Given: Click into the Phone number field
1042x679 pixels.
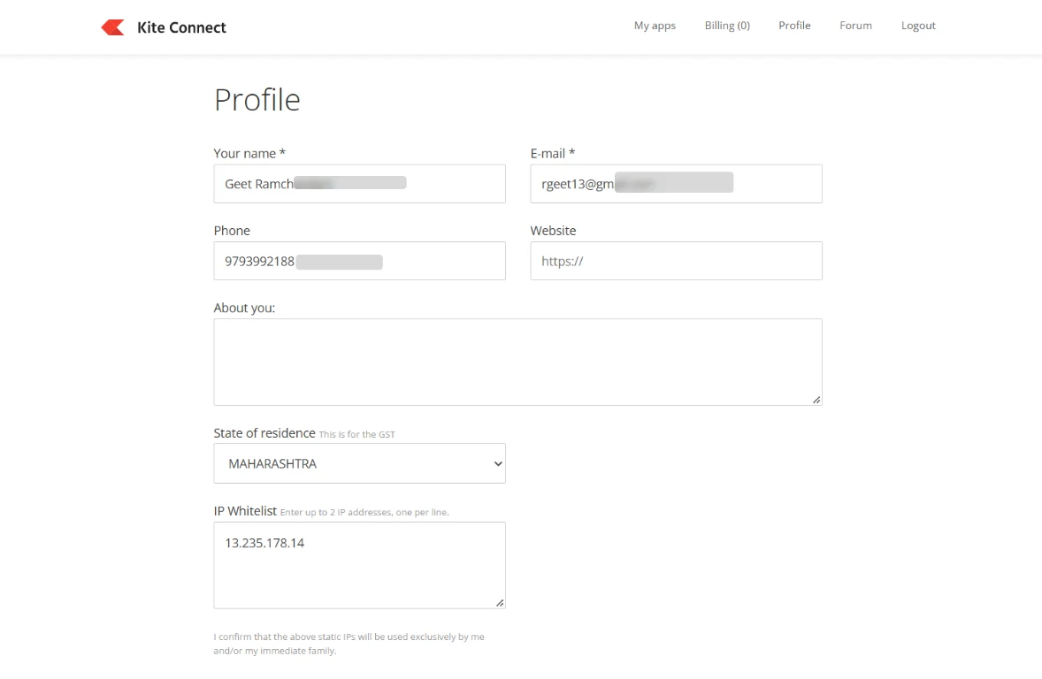Looking at the screenshot, I should 359,261.
